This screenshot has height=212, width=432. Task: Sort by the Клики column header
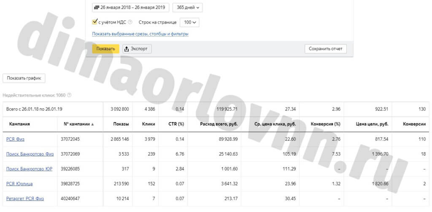pyautogui.click(x=148, y=124)
